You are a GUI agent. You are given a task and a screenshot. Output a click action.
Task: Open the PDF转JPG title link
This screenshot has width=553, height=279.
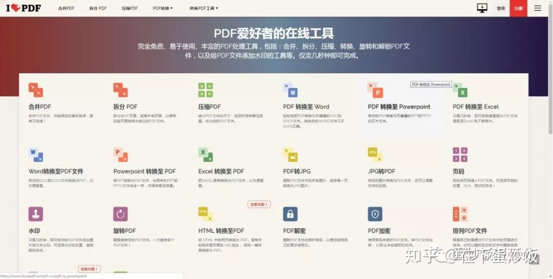(296, 171)
